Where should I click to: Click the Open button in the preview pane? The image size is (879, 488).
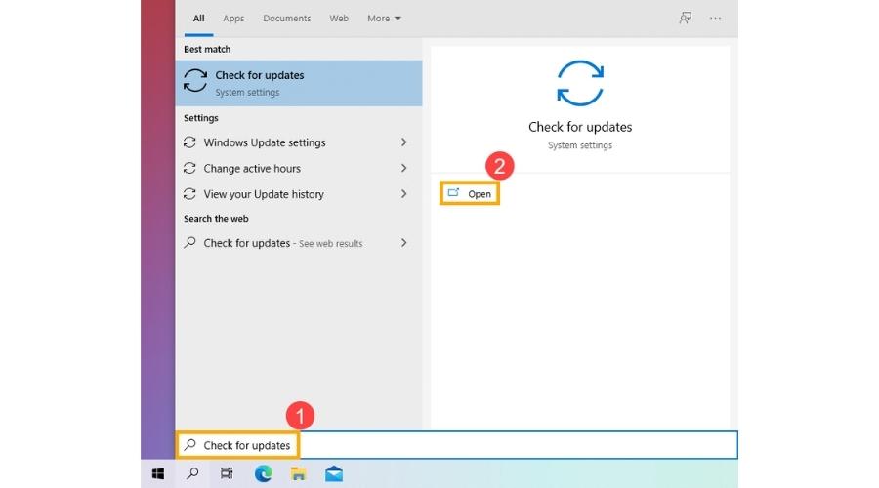pyautogui.click(x=470, y=193)
